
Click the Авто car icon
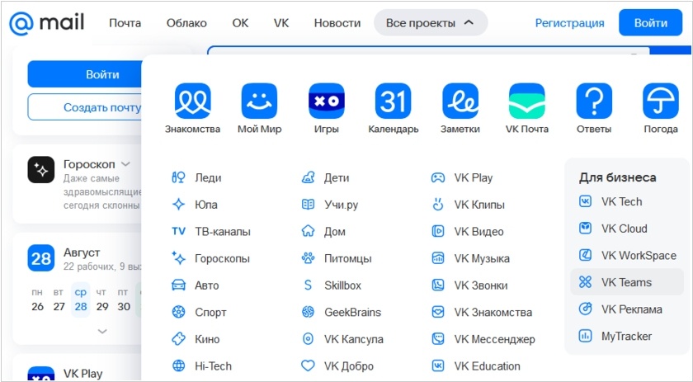coord(178,285)
